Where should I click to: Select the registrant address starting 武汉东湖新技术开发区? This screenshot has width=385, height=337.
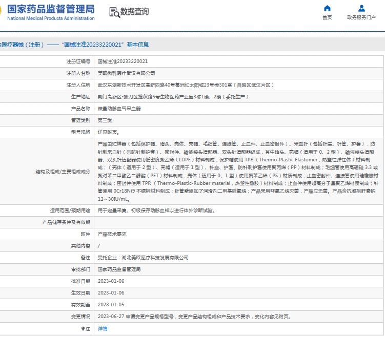186,85
